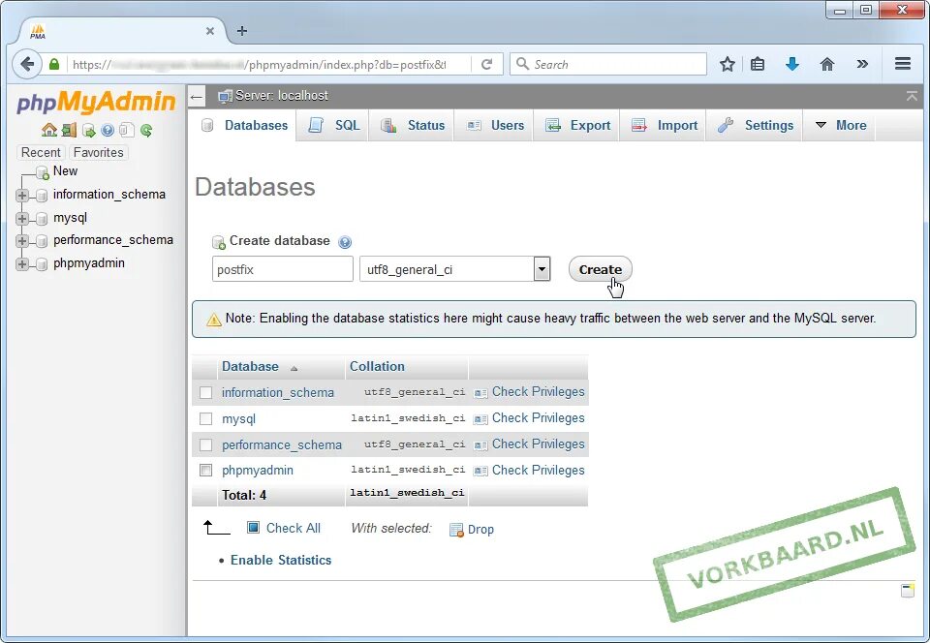Check Privileges for mysql database
Screen dimensions: 930x643
[529, 417]
